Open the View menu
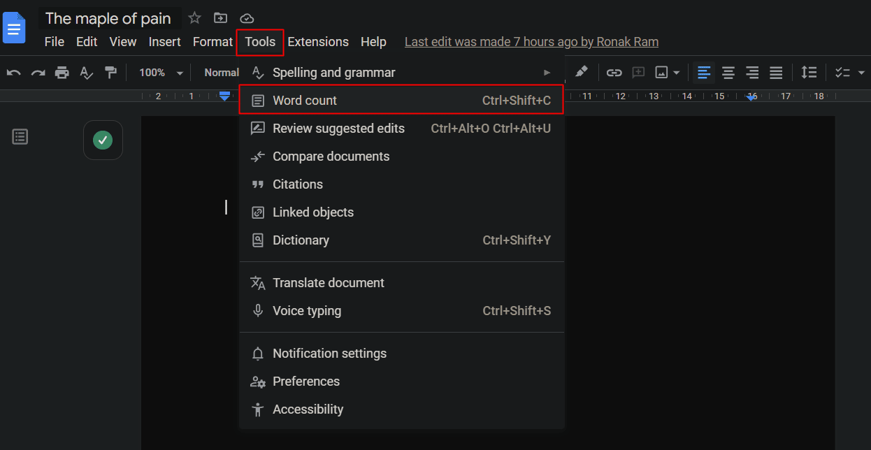Image resolution: width=871 pixels, height=450 pixels. click(x=123, y=42)
